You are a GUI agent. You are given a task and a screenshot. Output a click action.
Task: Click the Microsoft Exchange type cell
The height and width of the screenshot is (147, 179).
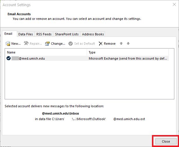[x=128, y=58]
